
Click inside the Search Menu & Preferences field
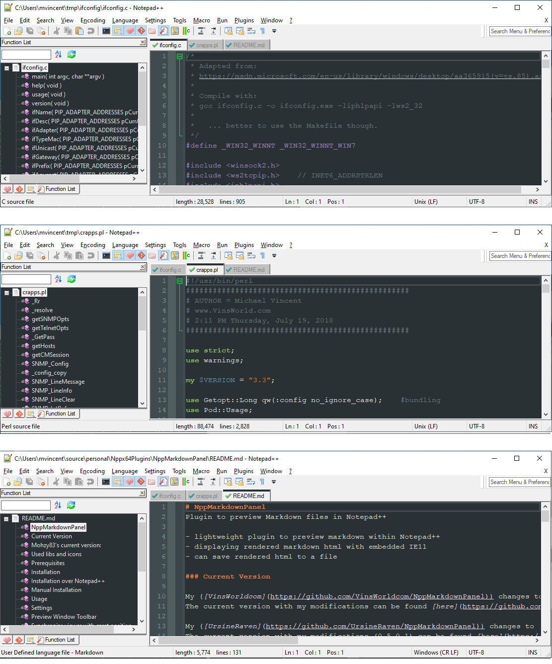coord(520,31)
